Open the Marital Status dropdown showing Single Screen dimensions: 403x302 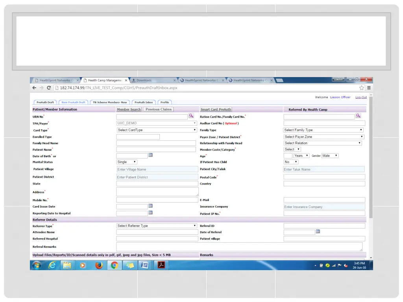click(127, 162)
